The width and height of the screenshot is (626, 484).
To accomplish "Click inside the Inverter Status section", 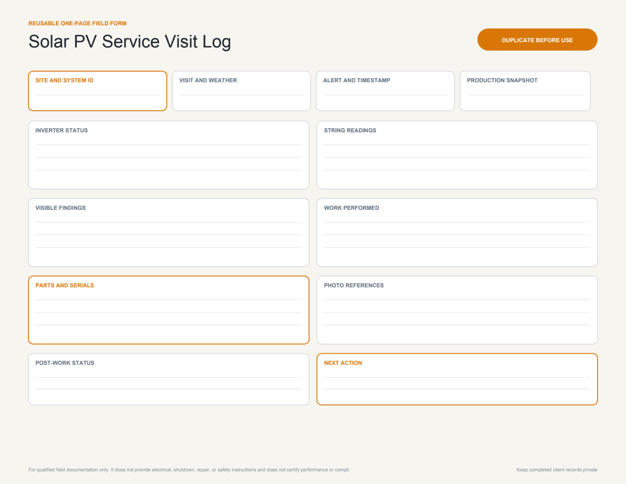I will (169, 155).
